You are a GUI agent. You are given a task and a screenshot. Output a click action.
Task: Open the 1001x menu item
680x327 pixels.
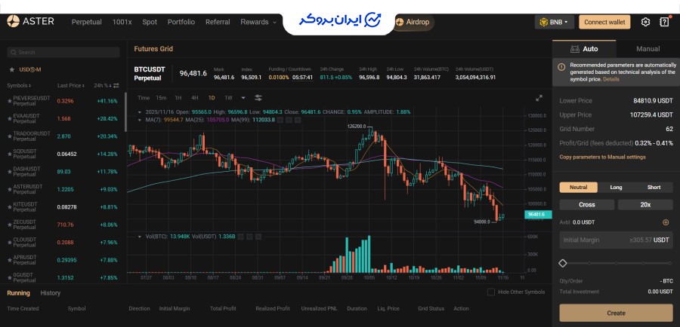(x=122, y=22)
